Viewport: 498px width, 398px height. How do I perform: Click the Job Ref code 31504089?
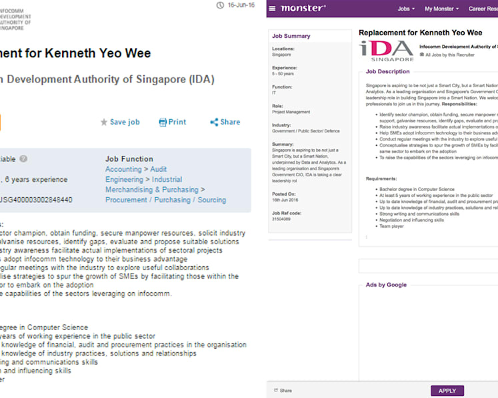tap(281, 219)
